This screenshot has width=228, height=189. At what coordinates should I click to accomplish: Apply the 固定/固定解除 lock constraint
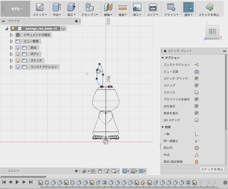coord(196,162)
